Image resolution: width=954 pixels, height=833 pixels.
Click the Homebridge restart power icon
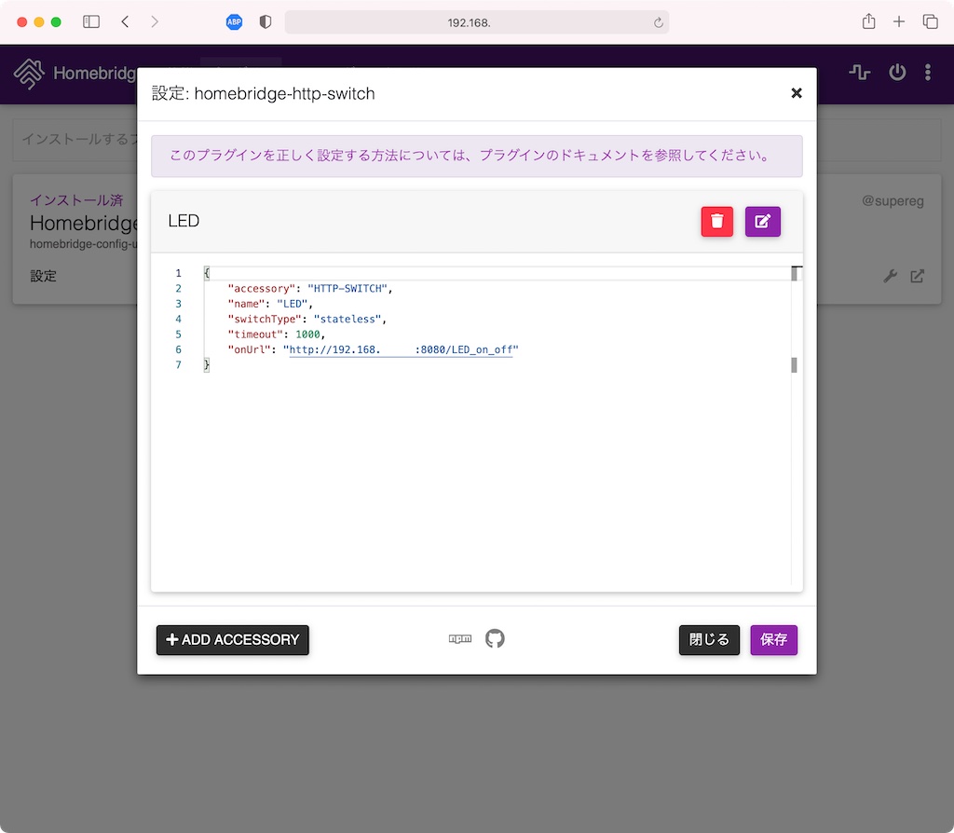(x=897, y=73)
